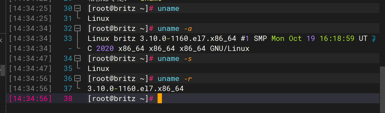
Task: Place cursor at the active prompt on line 38
Action: (121, 99)
